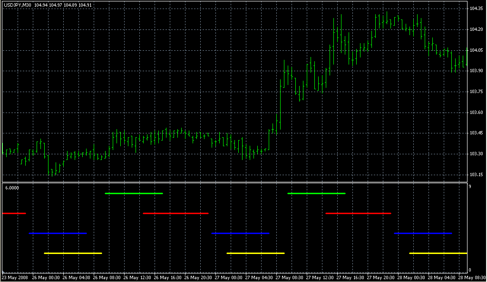Screen dimensions: 487x282
Task: Click the 104.05 price scale label
Action: 476,50
